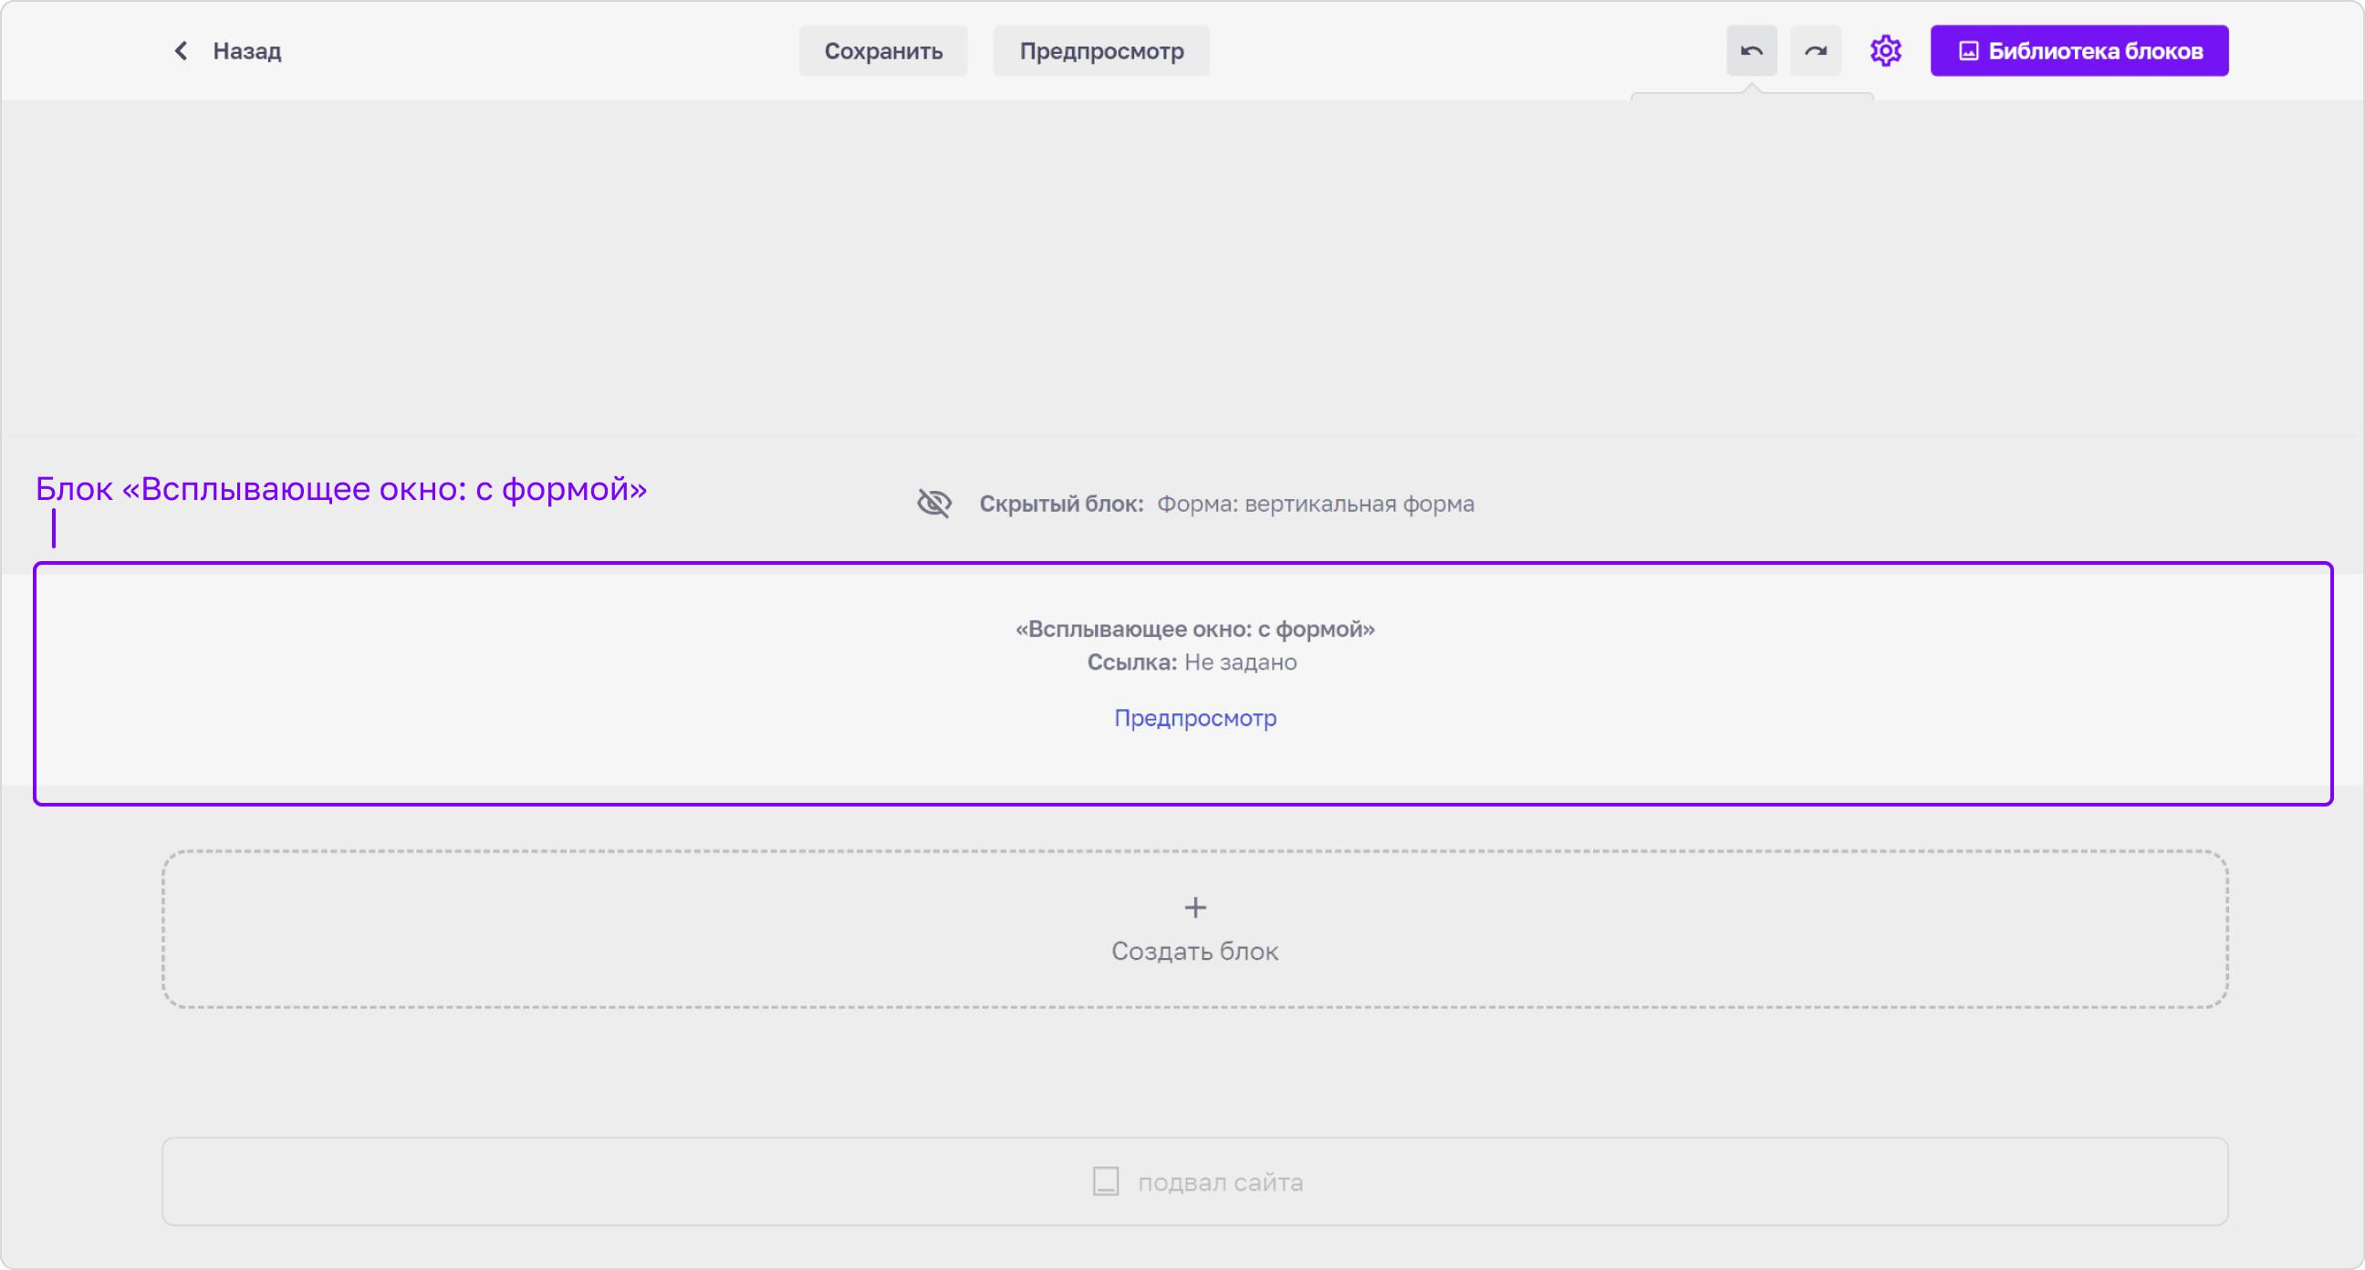
Task: Click the back chevron arrow icon
Action: tap(181, 50)
